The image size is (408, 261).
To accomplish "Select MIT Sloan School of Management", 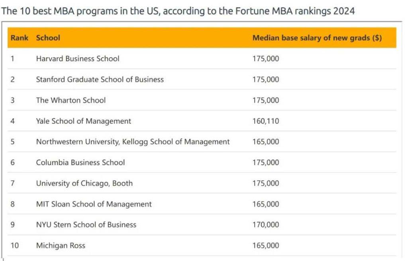I will coord(94,204).
